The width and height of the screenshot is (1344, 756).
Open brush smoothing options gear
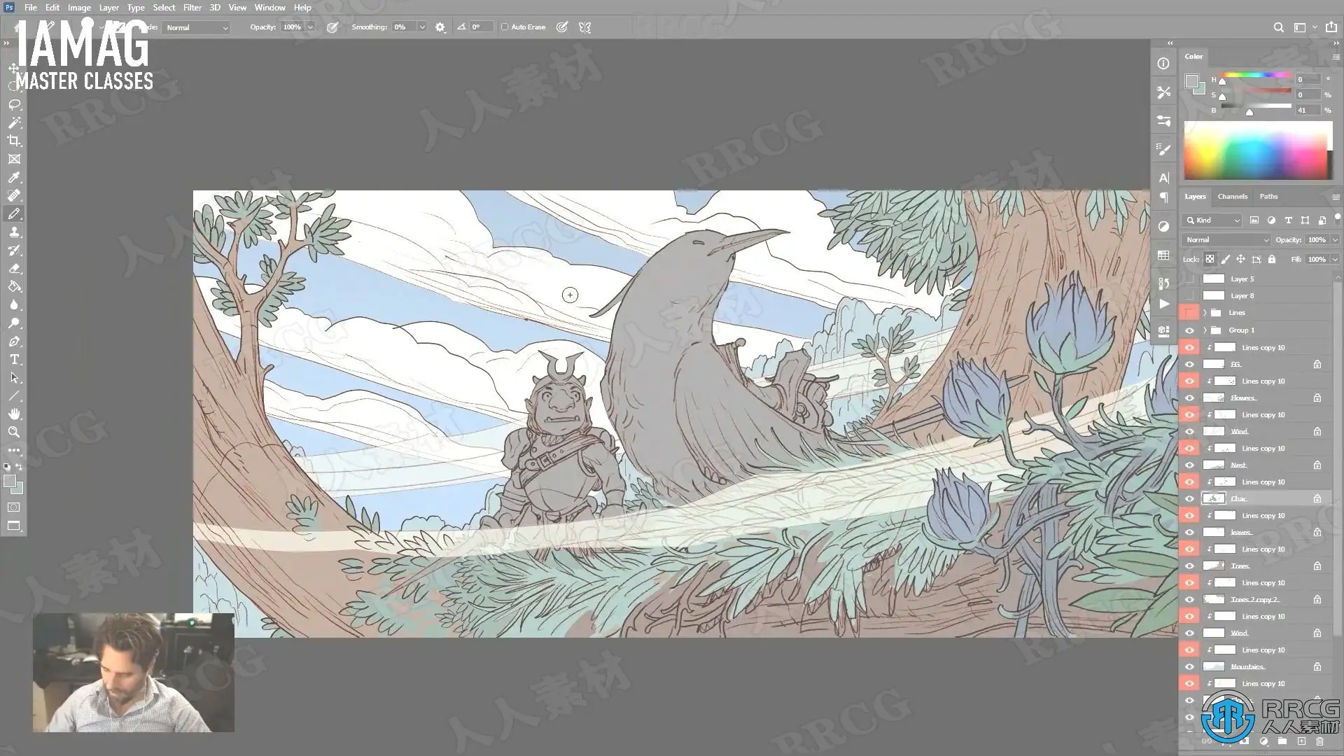(440, 27)
